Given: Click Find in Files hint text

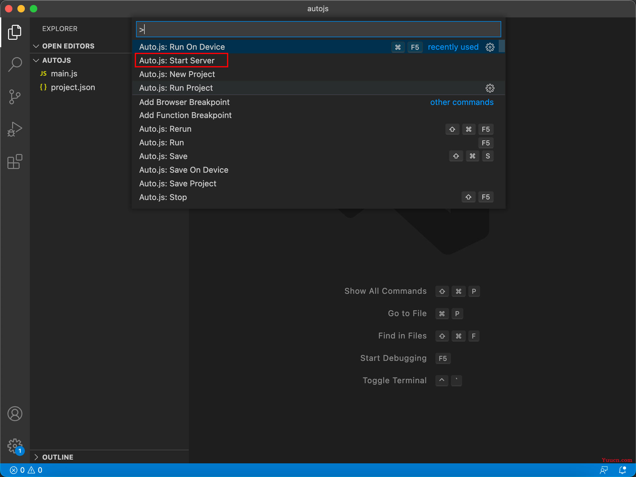Looking at the screenshot, I should pos(402,336).
